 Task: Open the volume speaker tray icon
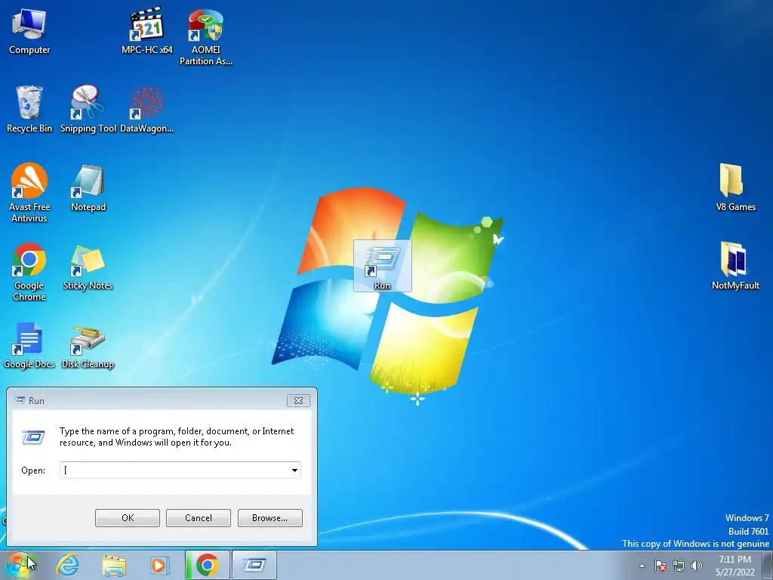697,566
